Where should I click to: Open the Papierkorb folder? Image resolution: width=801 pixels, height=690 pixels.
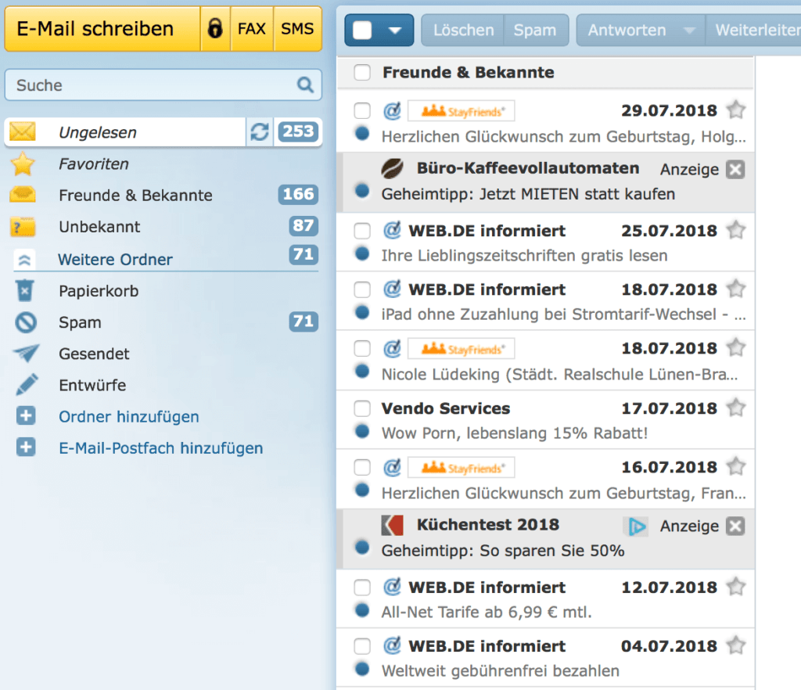[99, 290]
